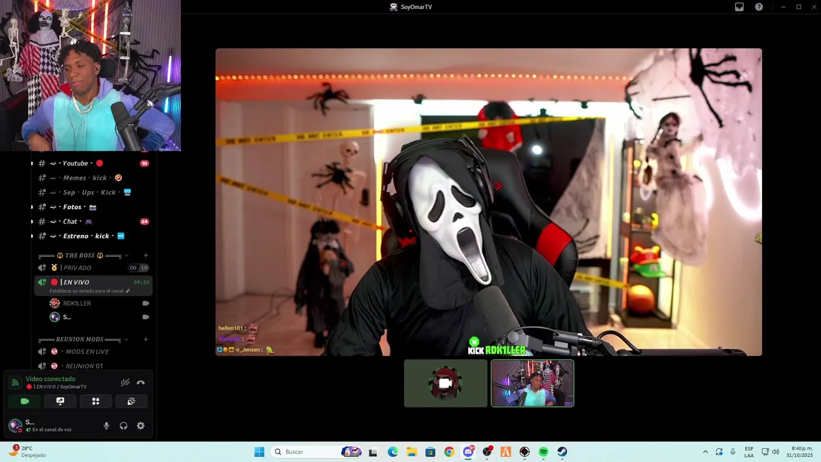
Task: Join the MODS EN LIVE voice channel
Action: (94, 352)
